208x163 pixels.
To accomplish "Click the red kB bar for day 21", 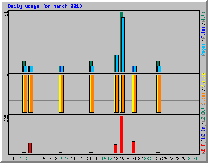I will (134, 148).
